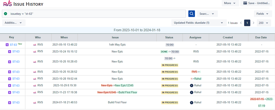This screenshot has width=275, height=110.
Task: Open ST-63 link in 2023-10-24 row
Action: click(x=16, y=51)
